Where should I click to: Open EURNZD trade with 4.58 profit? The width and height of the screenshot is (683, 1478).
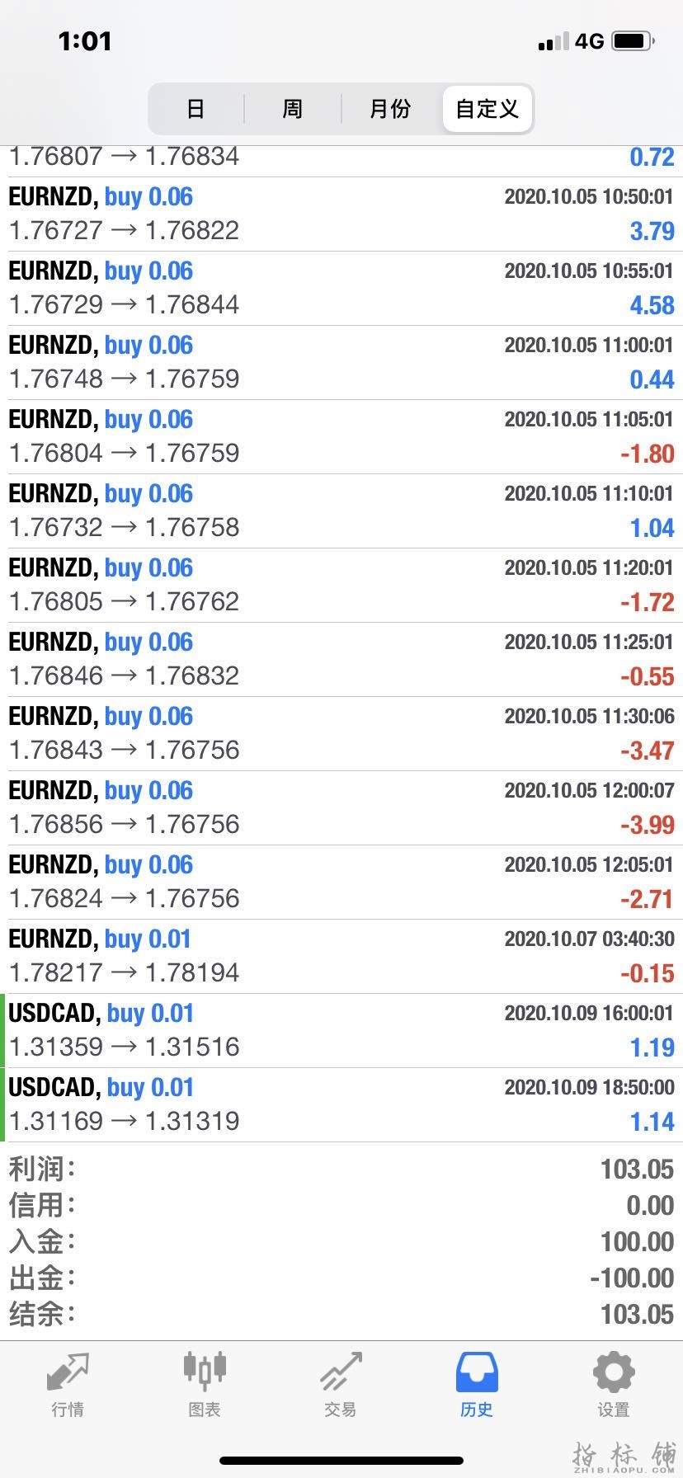341,289
